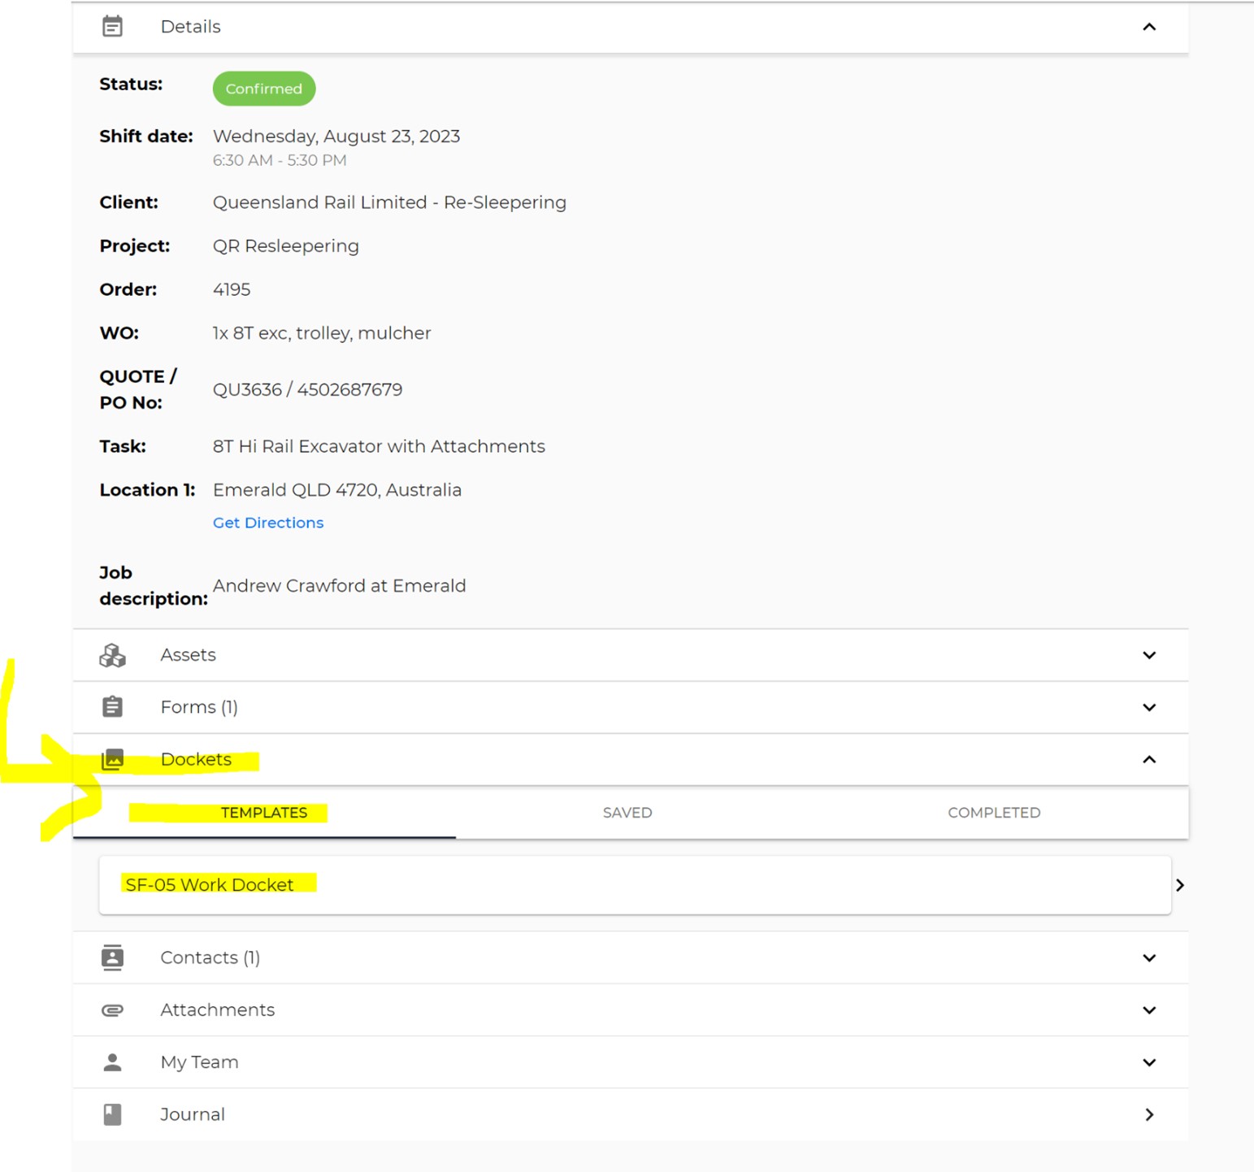Screen dimensions: 1254x1172
Task: Click the Details calendar icon
Action: pos(112,27)
